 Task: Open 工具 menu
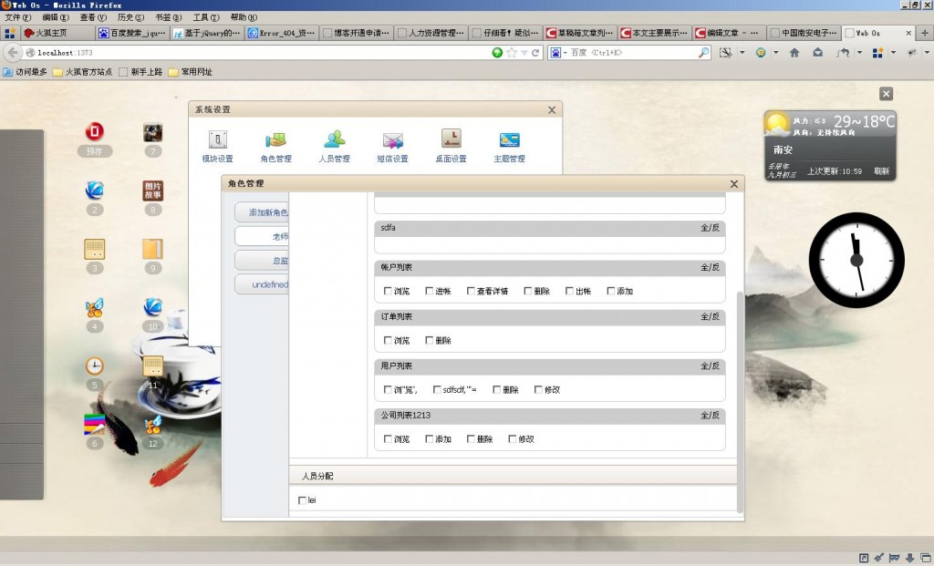206,17
